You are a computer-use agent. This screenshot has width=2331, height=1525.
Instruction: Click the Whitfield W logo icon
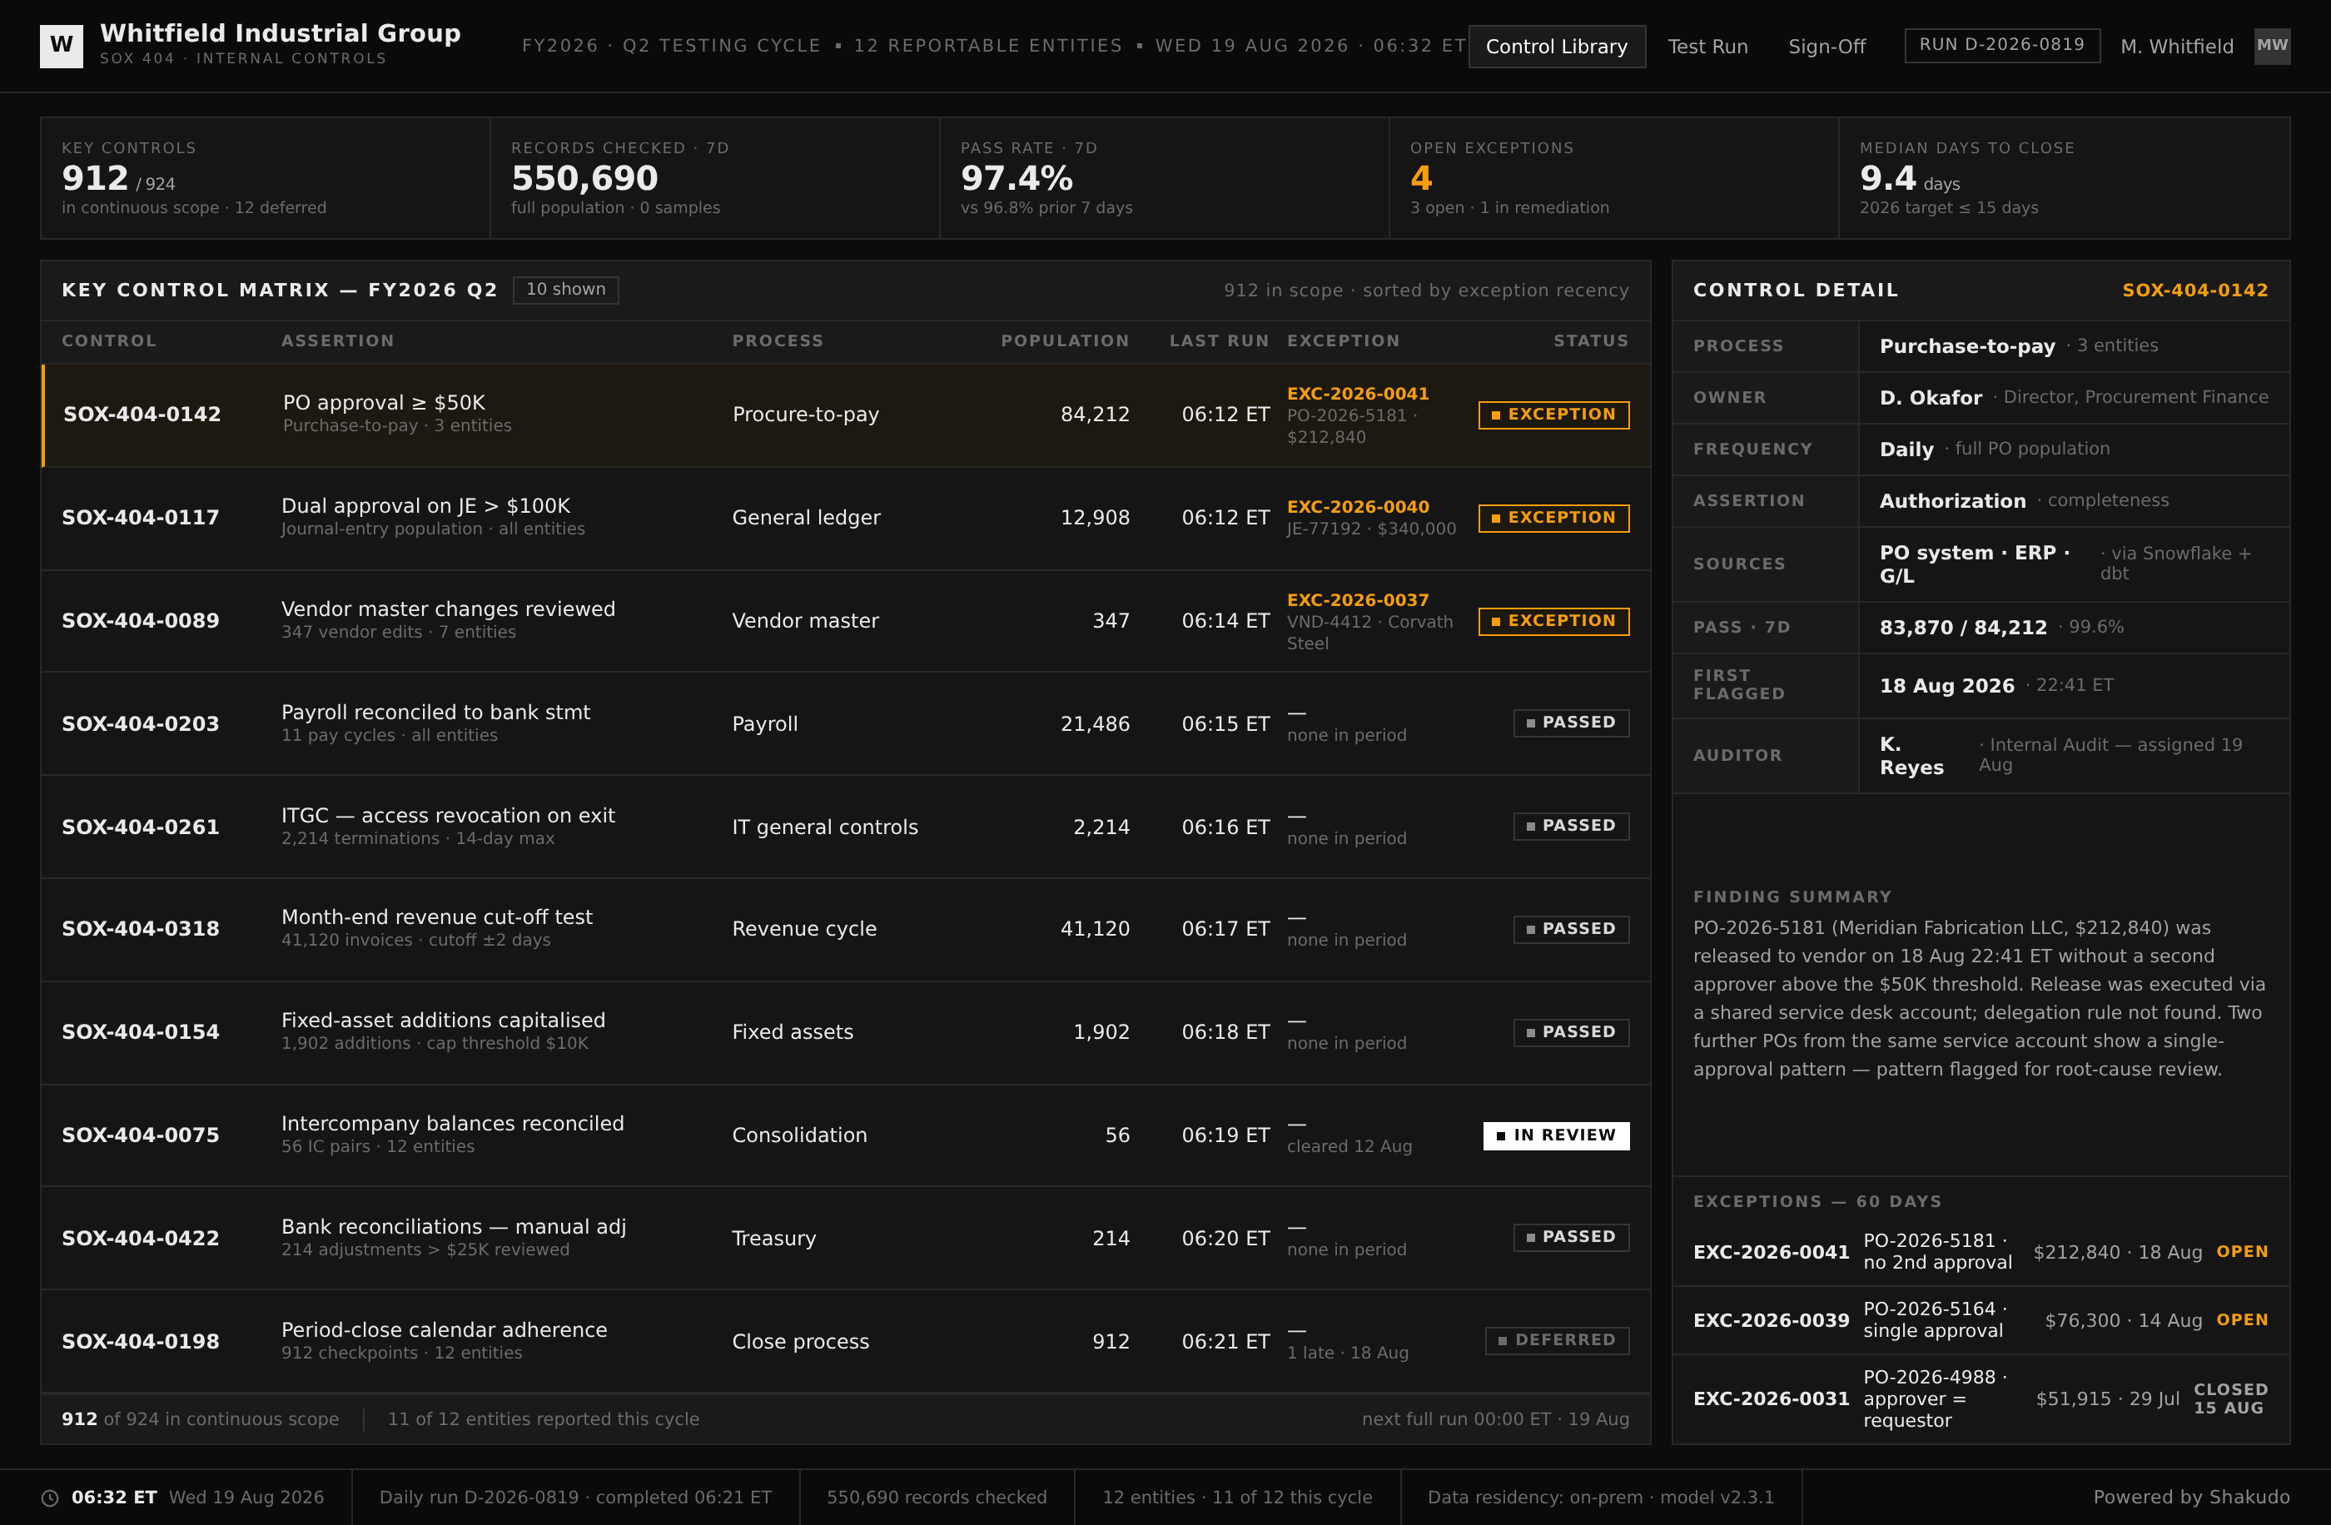[x=61, y=45]
